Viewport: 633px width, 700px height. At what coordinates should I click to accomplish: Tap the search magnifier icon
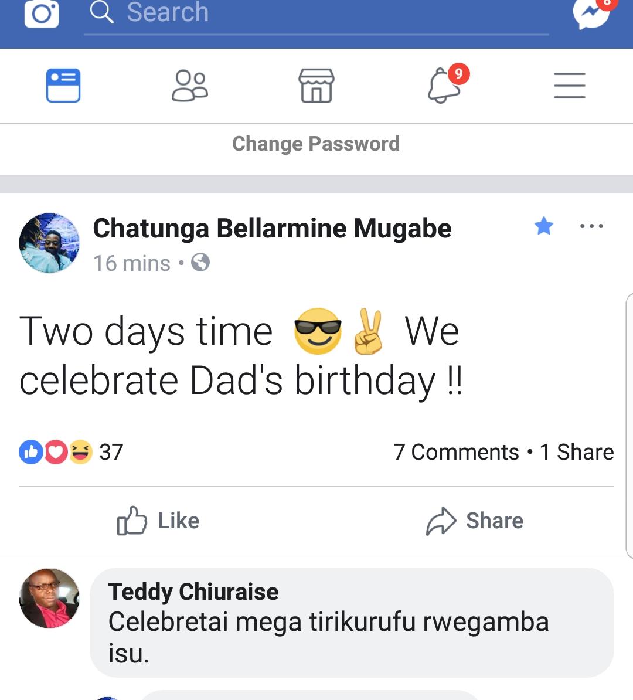(101, 12)
